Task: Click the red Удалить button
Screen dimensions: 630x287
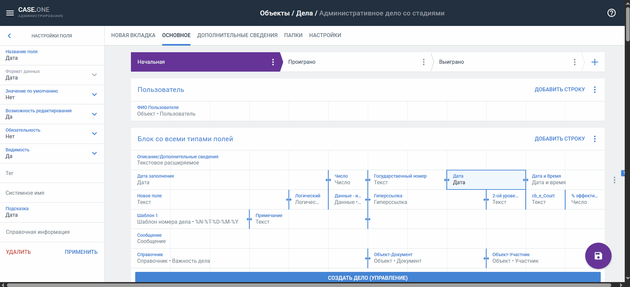Action: pyautogui.click(x=18, y=252)
